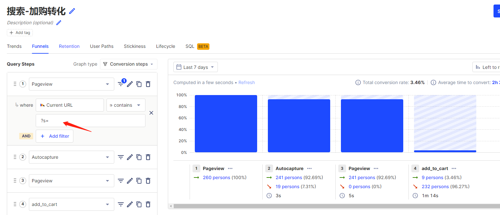Open filter icon for step 1 Pageview
The height and width of the screenshot is (215, 500).
[x=121, y=84]
